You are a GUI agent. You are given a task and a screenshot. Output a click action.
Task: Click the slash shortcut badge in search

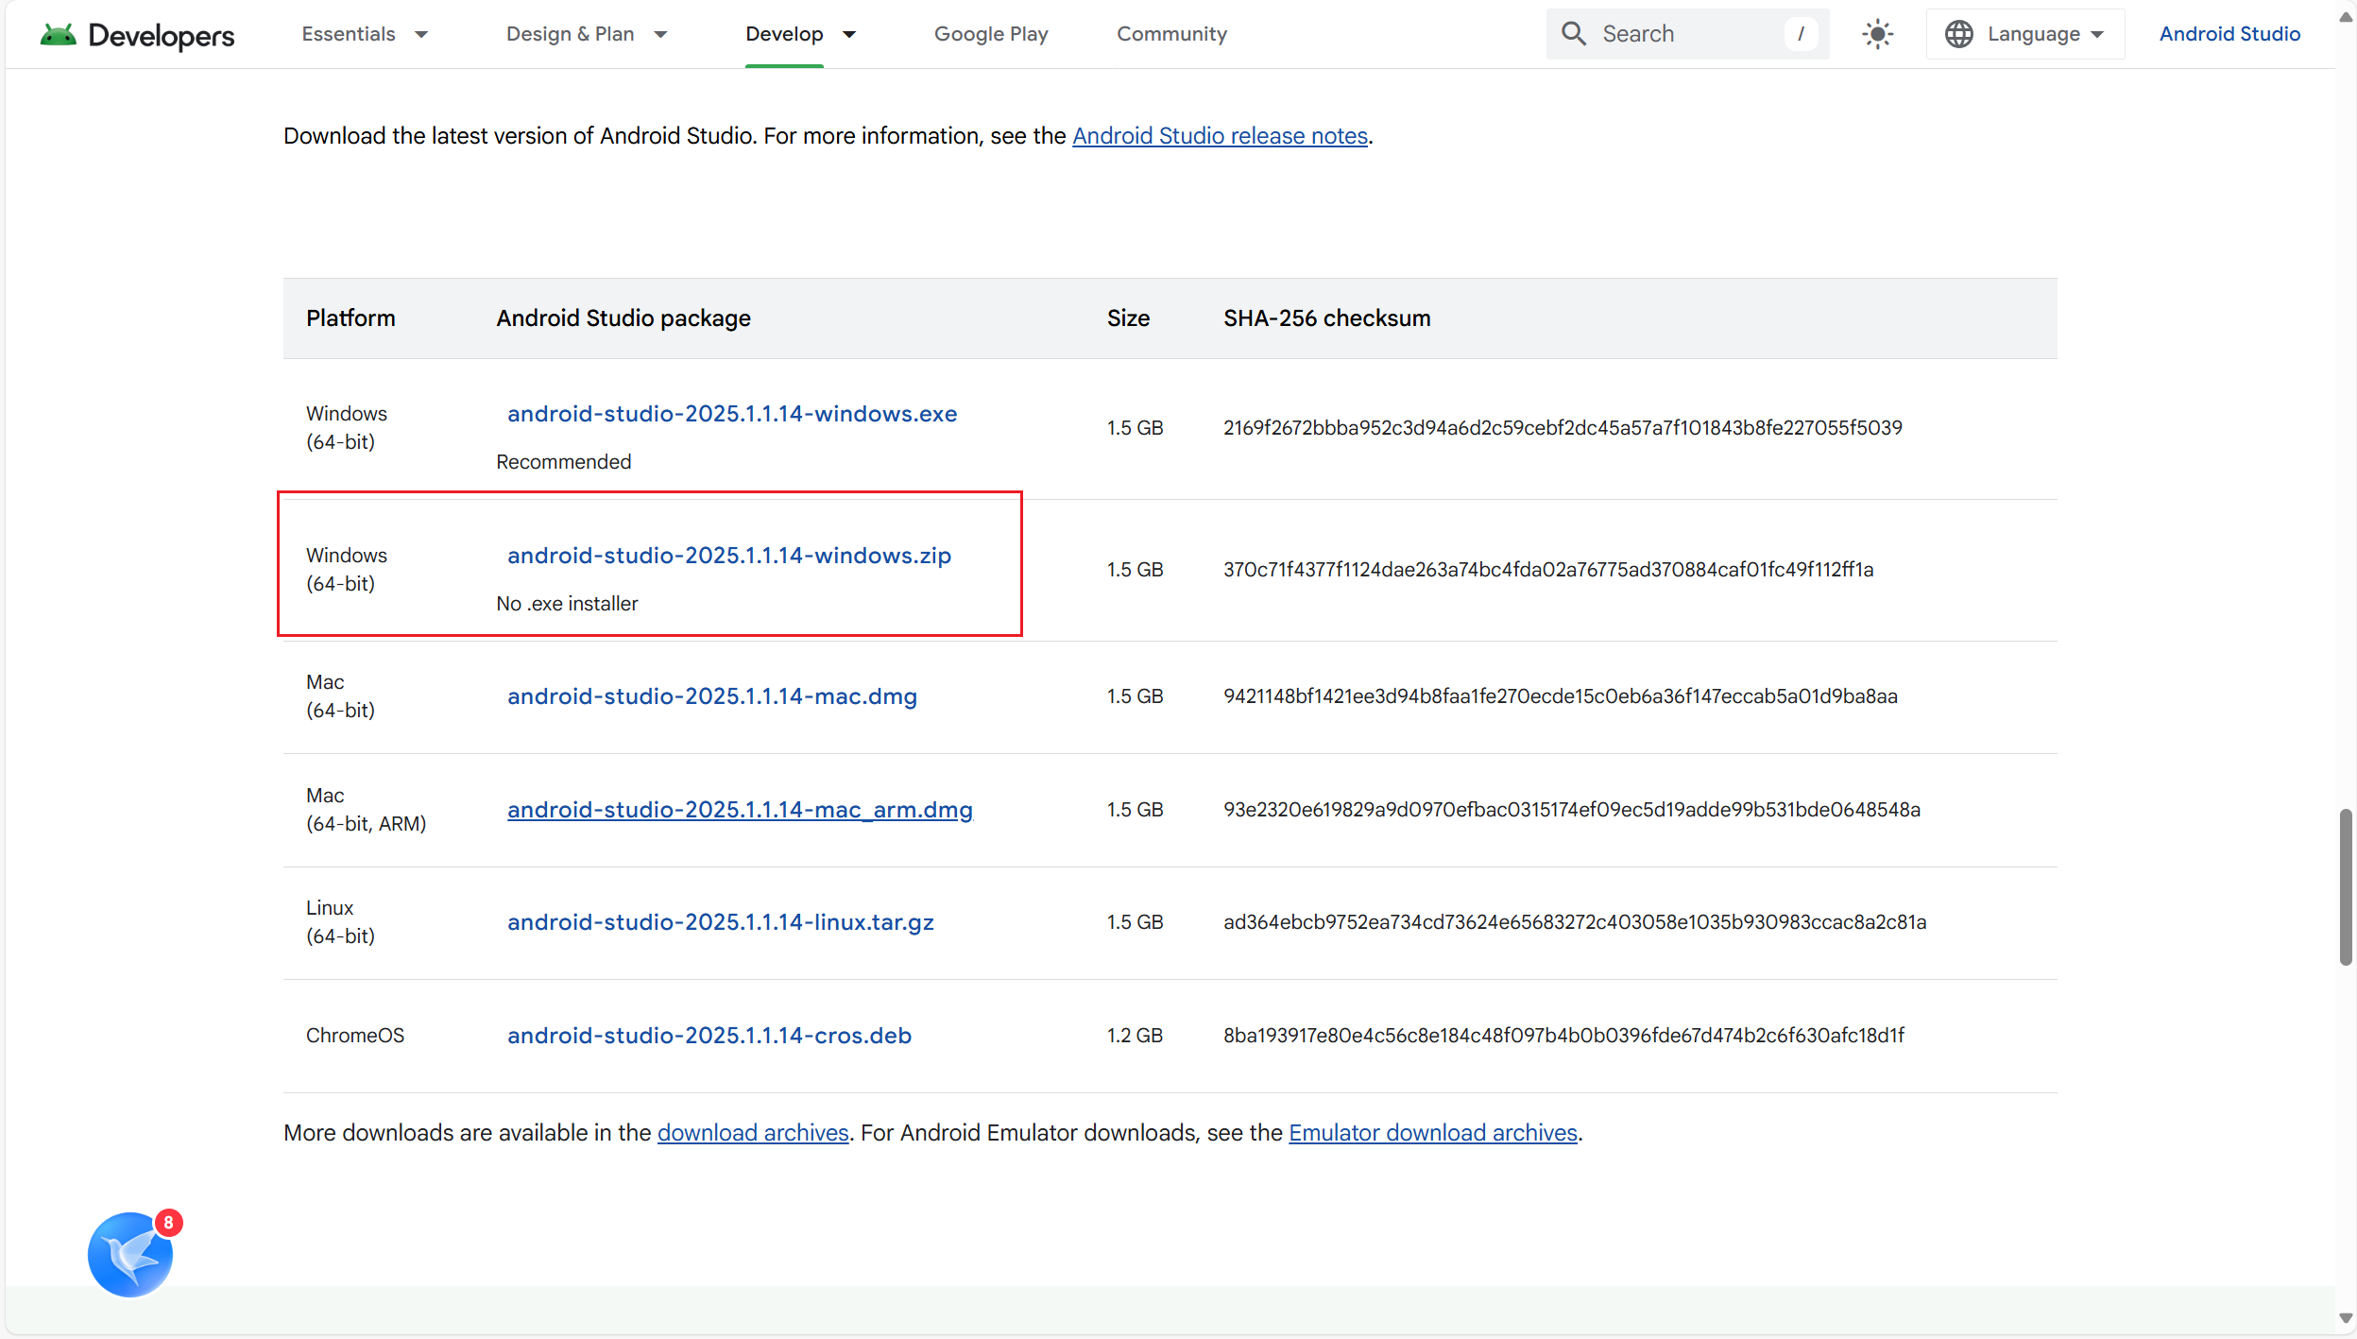click(1801, 34)
